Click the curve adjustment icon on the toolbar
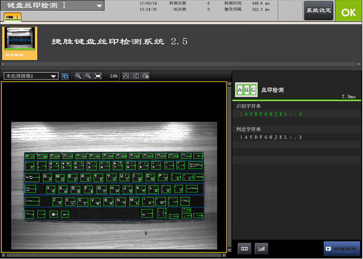The height and width of the screenshot is (259, 363). [125, 76]
